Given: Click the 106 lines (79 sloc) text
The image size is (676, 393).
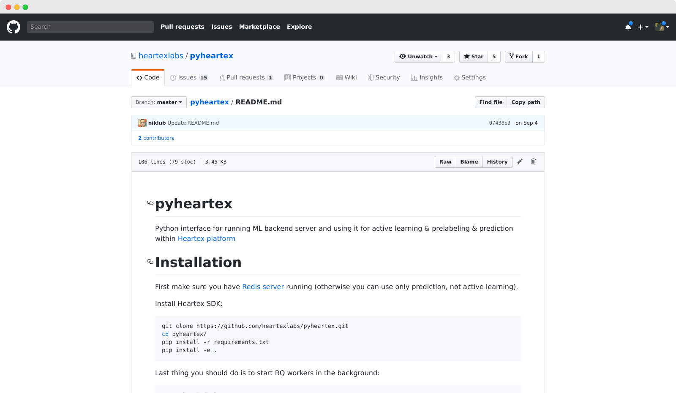Looking at the screenshot, I should 167,162.
